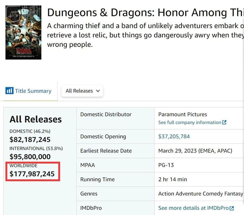The image size is (244, 215).
Task: Follow See more details at IMDbPro link
Action: pos(193,208)
